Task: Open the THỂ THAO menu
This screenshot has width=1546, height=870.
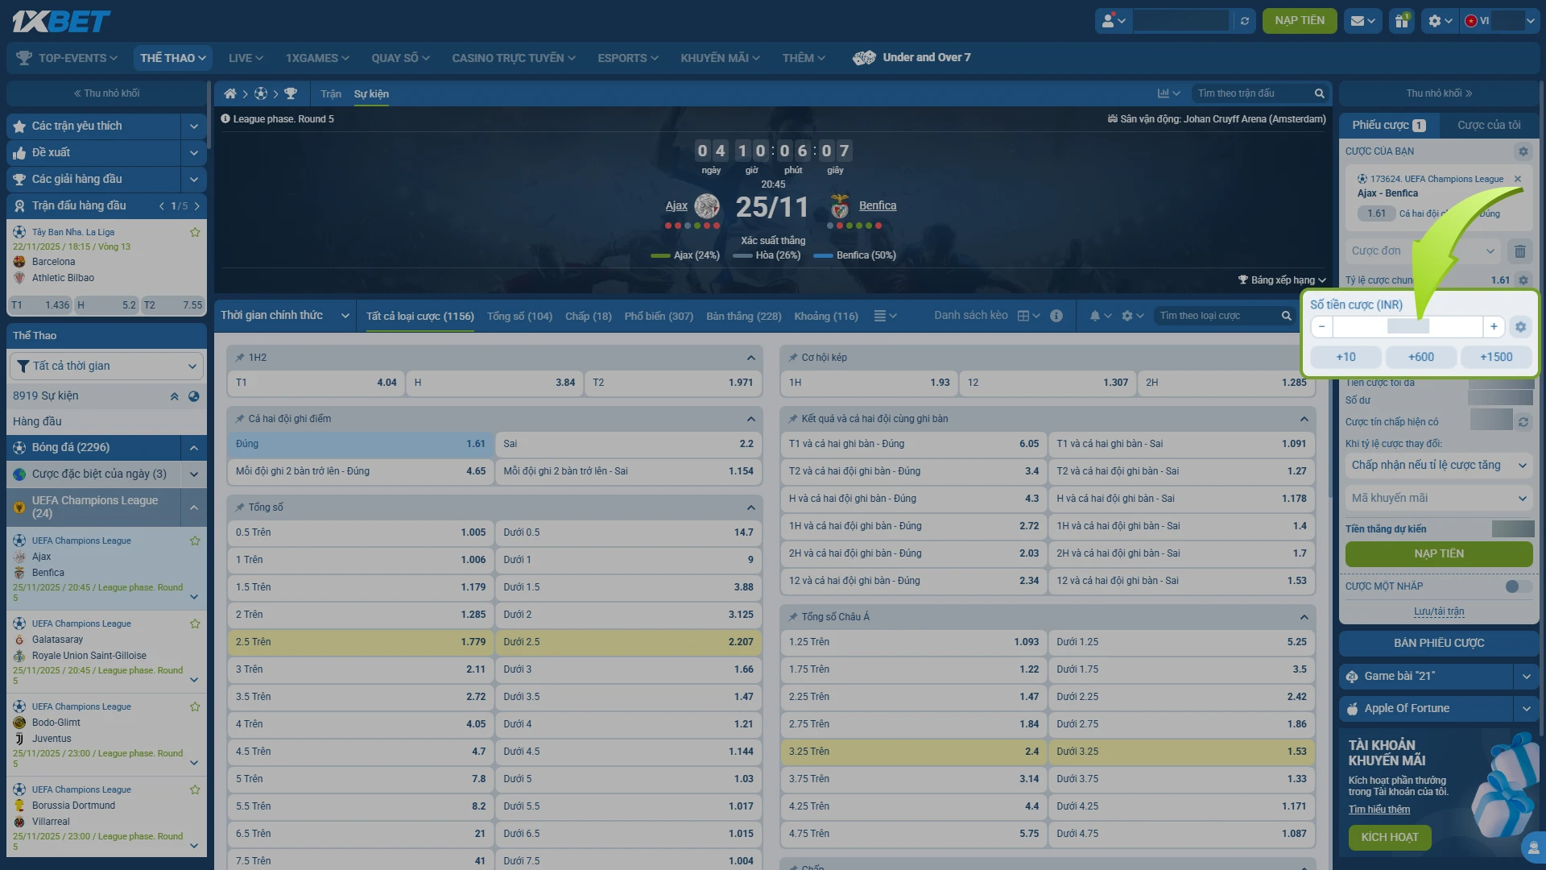Action: click(173, 58)
